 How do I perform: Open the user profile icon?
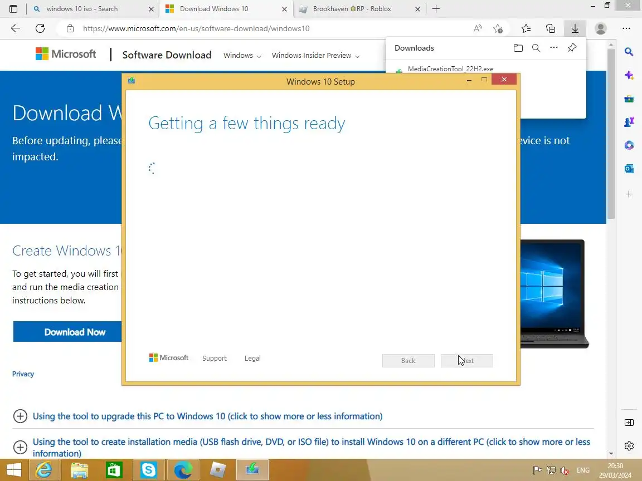click(601, 28)
